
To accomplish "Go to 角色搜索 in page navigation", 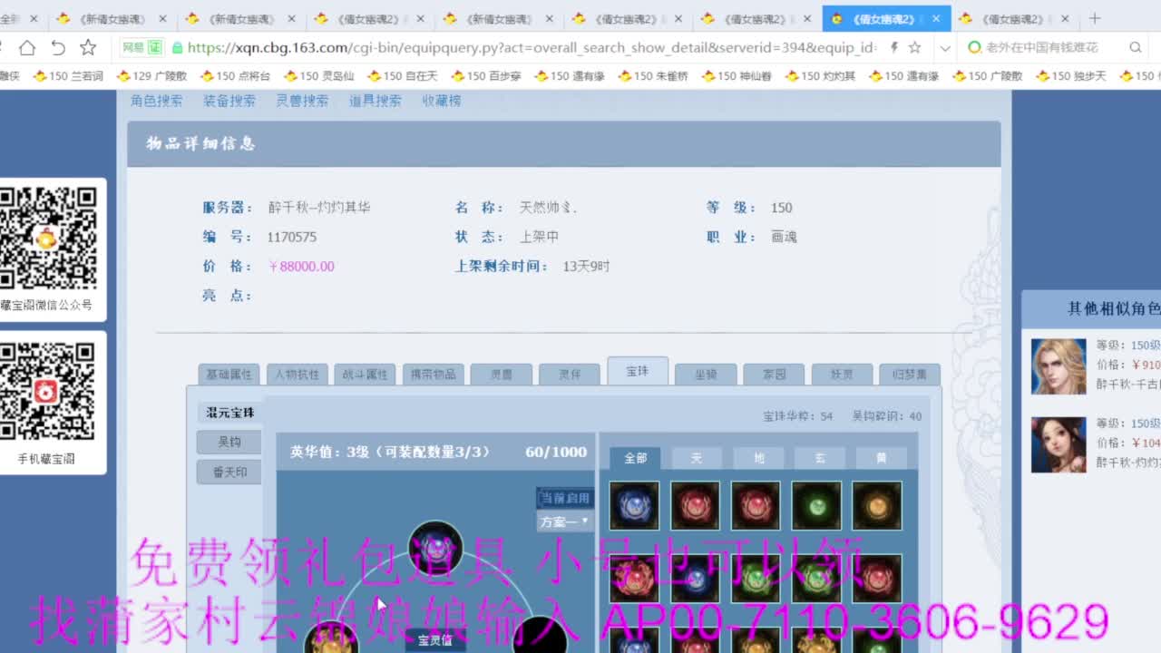I will pyautogui.click(x=156, y=101).
